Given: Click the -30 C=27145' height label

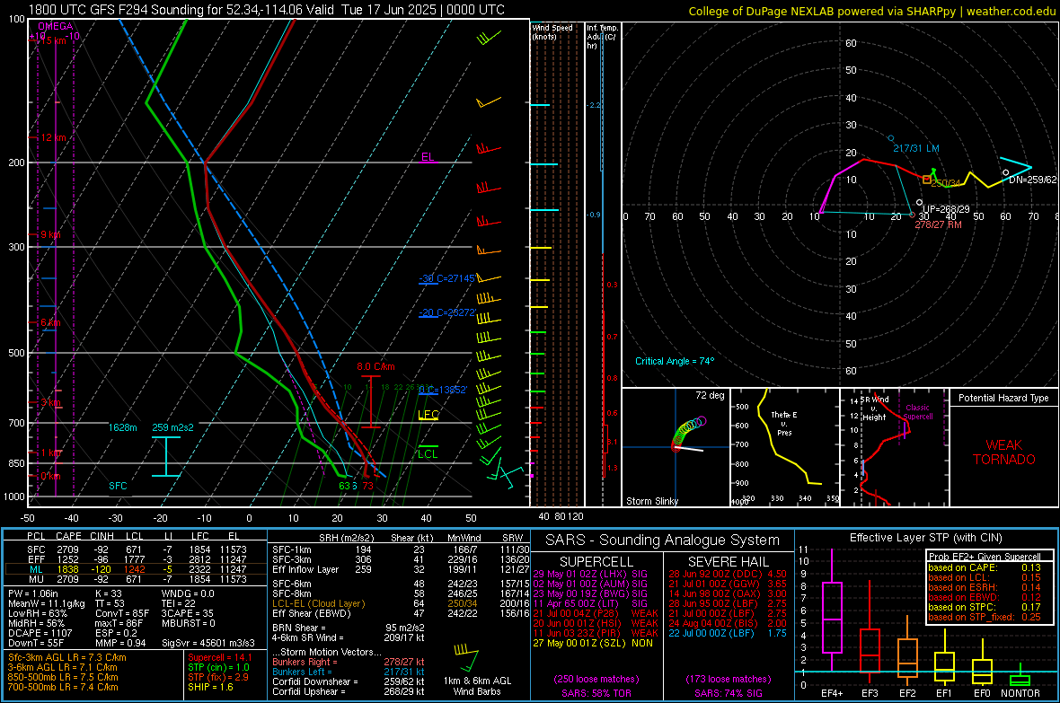Looking at the screenshot, I should coord(447,278).
